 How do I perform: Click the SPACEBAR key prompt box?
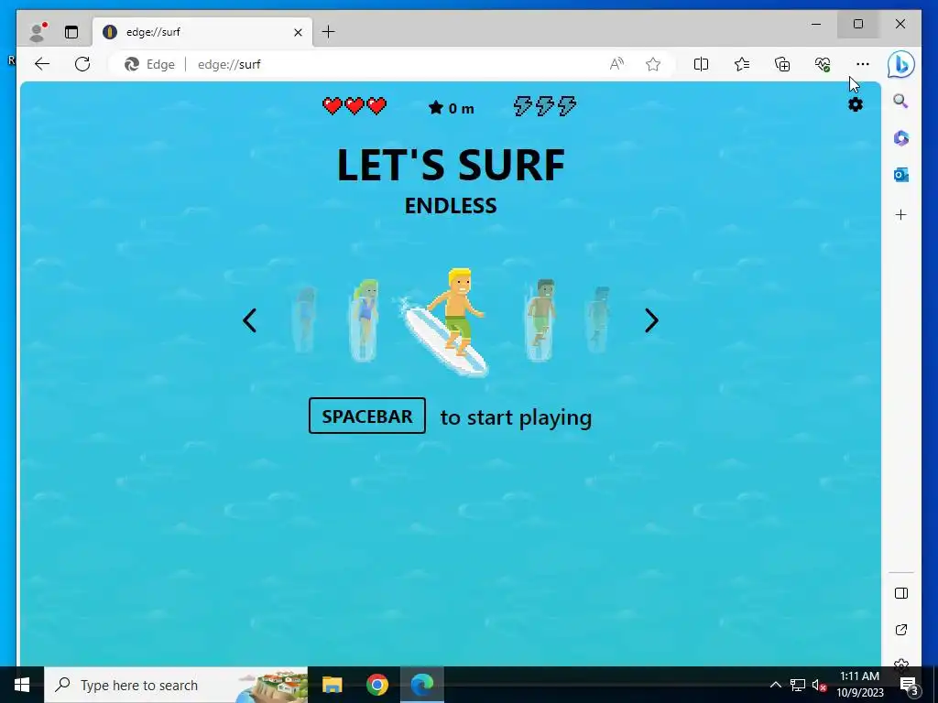(366, 416)
